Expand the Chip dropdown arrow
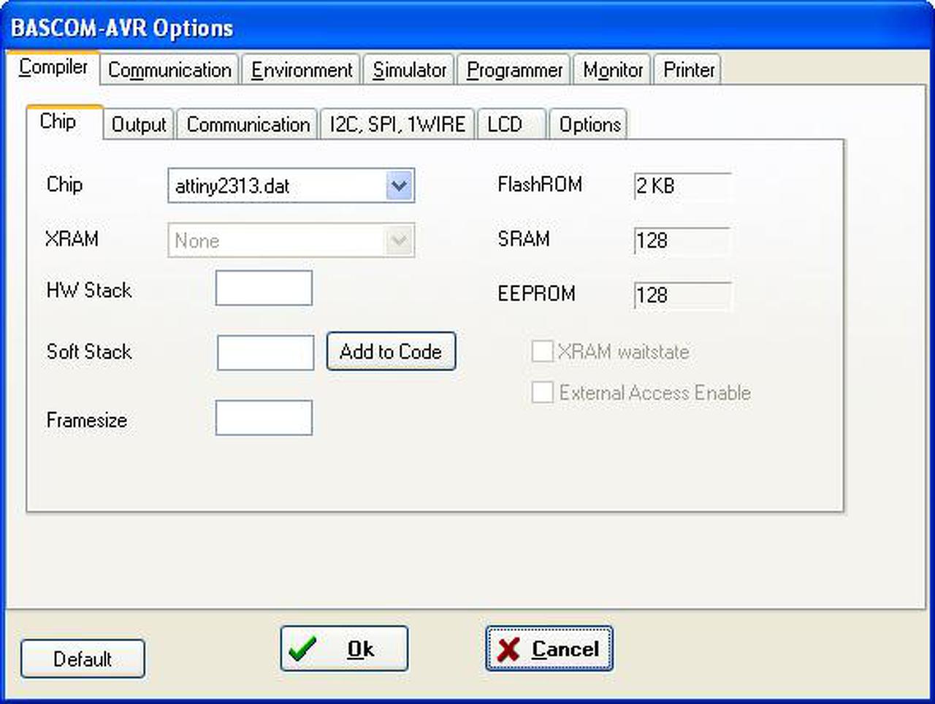 pos(399,185)
